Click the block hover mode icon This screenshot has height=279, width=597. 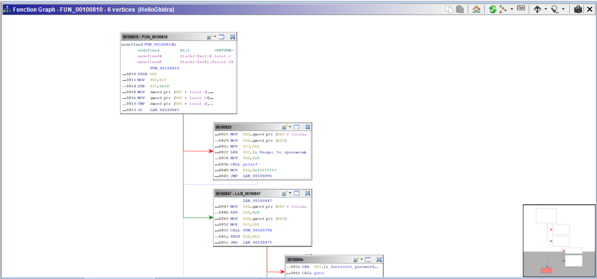tap(537, 9)
